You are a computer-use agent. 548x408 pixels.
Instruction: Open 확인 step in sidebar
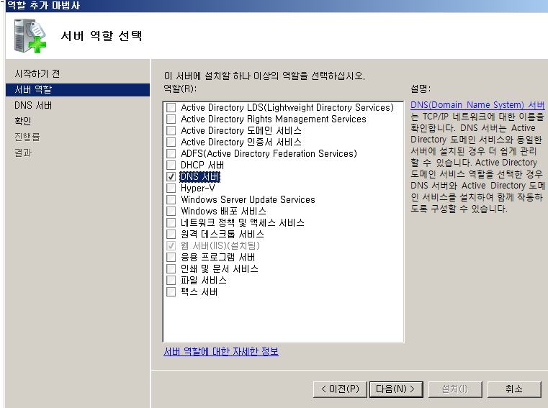[x=23, y=121]
